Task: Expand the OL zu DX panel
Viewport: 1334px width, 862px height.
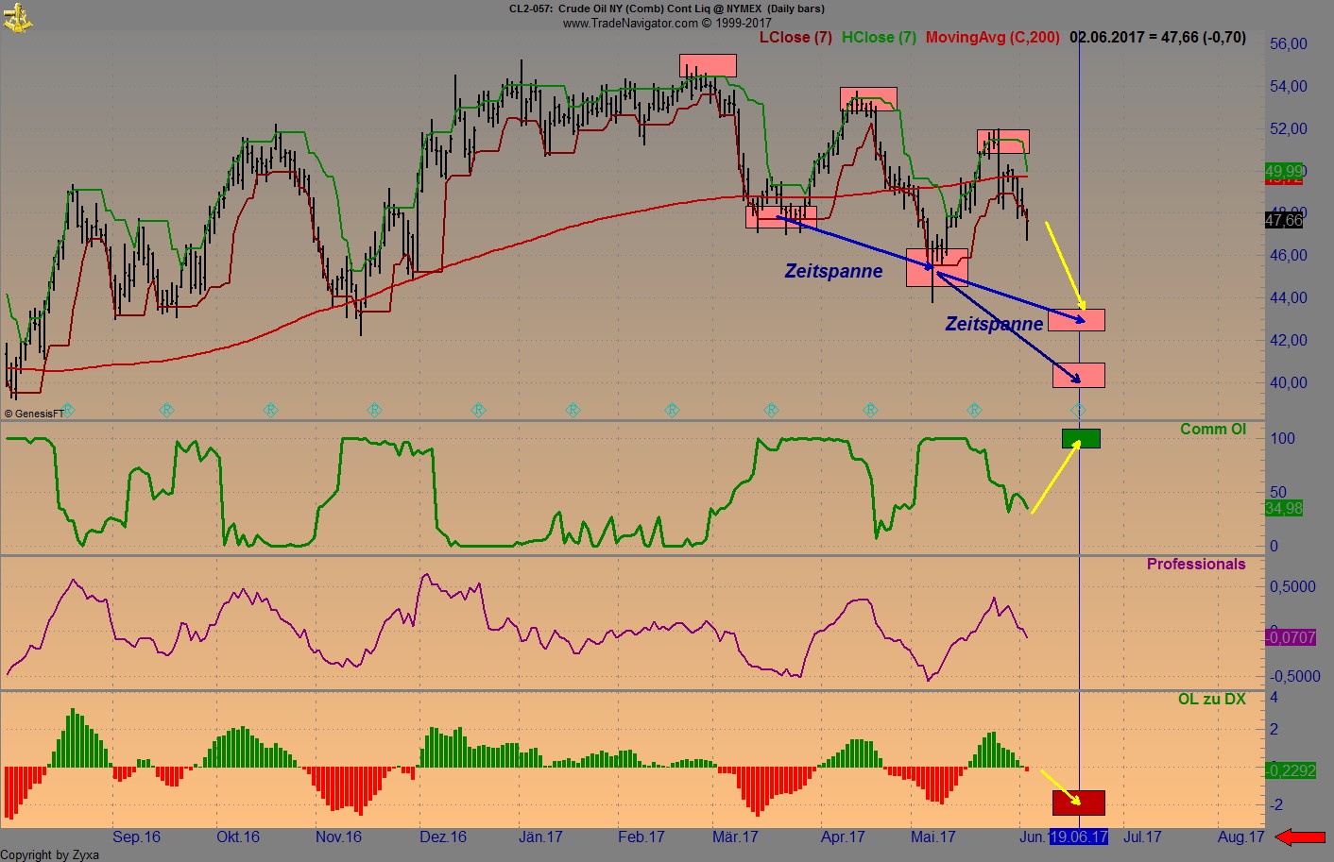Action: click(x=1214, y=699)
